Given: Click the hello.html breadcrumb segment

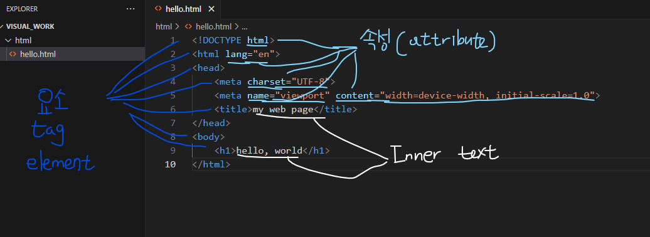Looking at the screenshot, I should 213,26.
